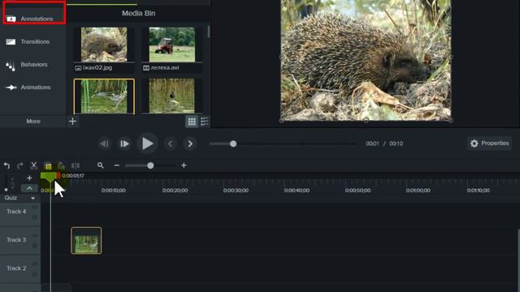Zoom out the timeline with minus
The image size is (520, 292).
point(117,165)
